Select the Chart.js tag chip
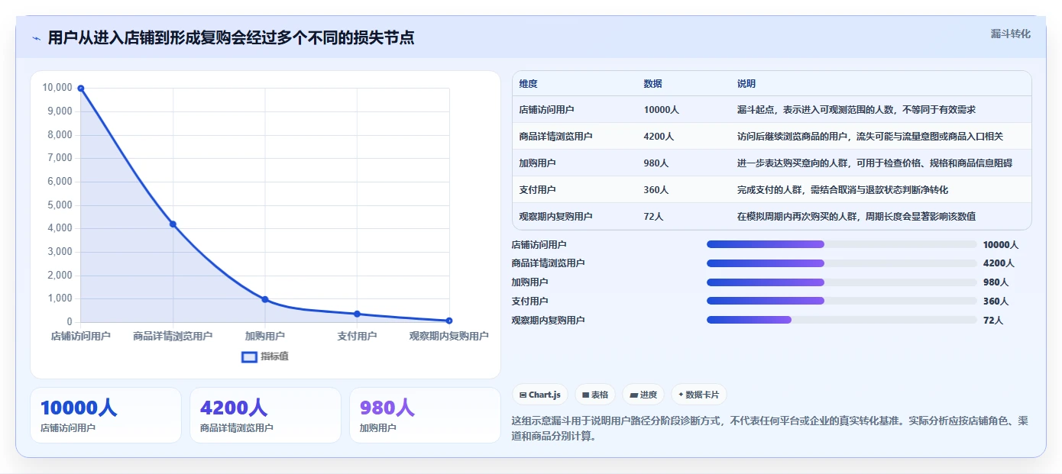Screen dimensions: 1062x474 (x=540, y=395)
